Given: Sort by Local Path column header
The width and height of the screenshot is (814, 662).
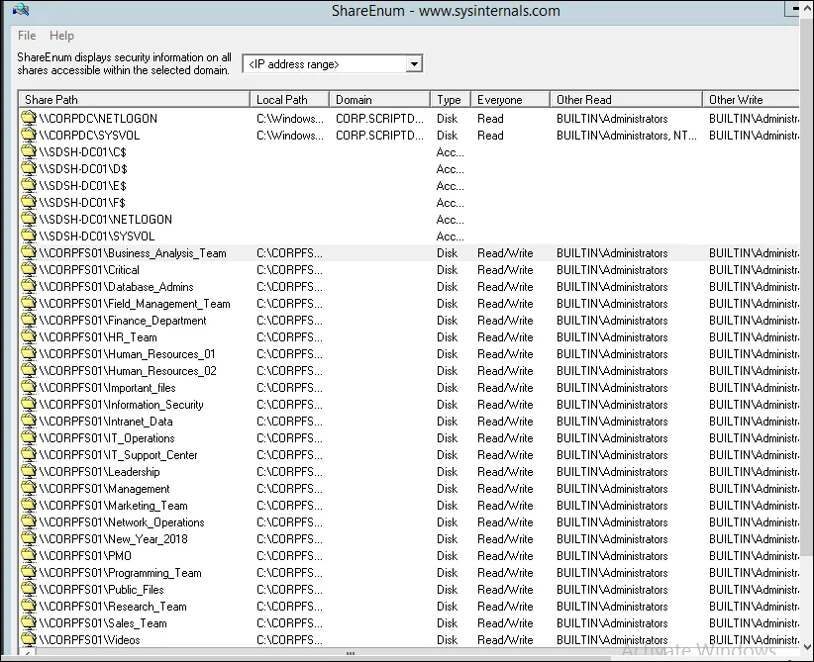Looking at the screenshot, I should point(290,100).
